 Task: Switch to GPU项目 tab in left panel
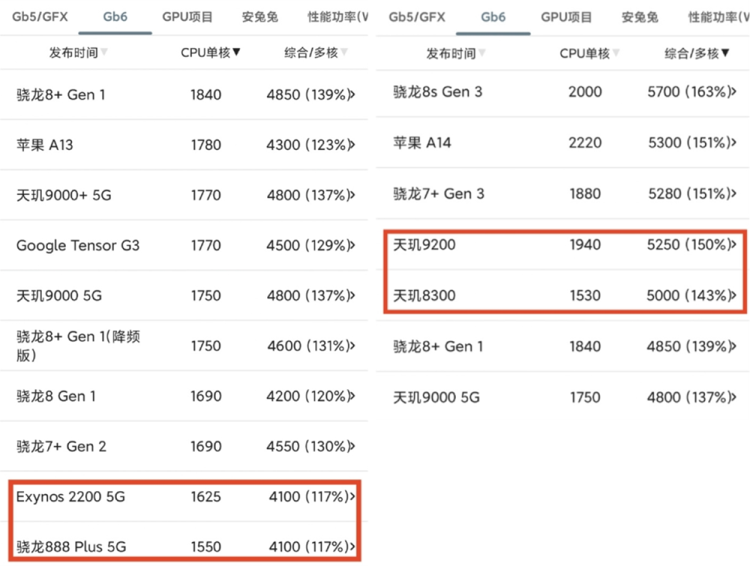click(x=187, y=17)
